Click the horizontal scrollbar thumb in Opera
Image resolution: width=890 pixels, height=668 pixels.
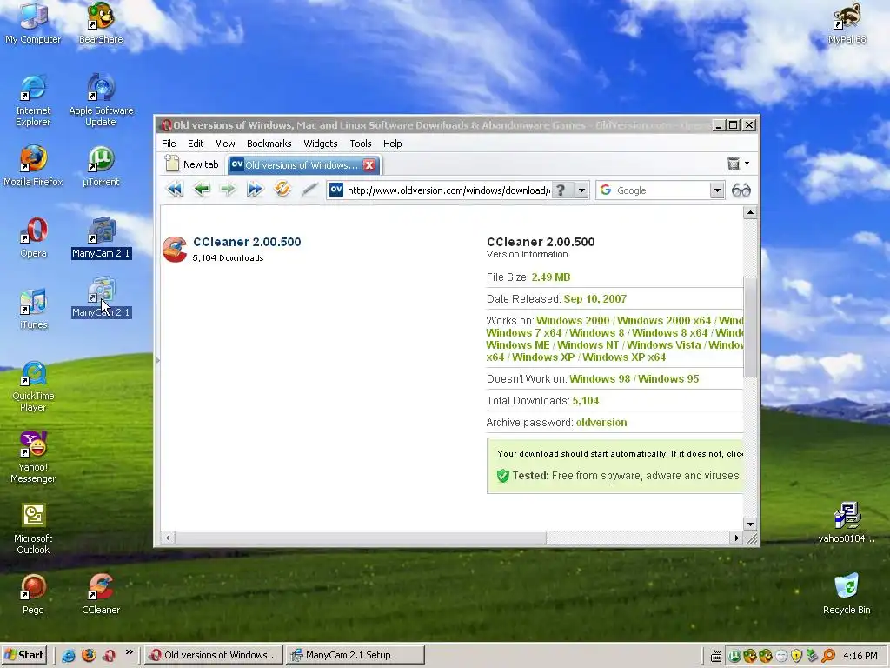(361, 538)
